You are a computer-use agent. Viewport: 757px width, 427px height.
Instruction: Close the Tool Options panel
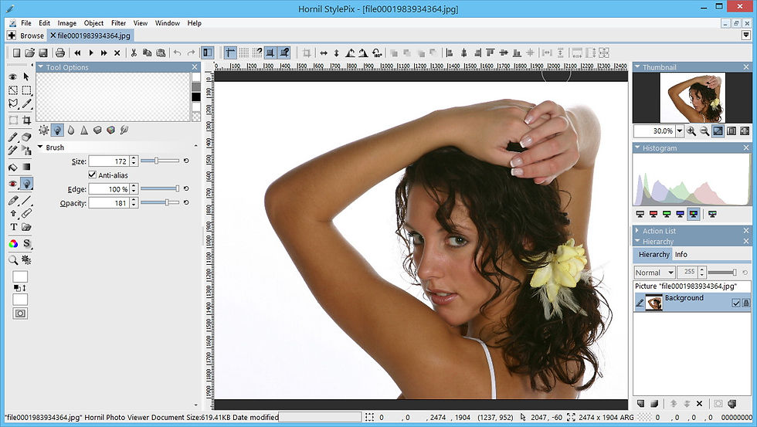click(195, 67)
